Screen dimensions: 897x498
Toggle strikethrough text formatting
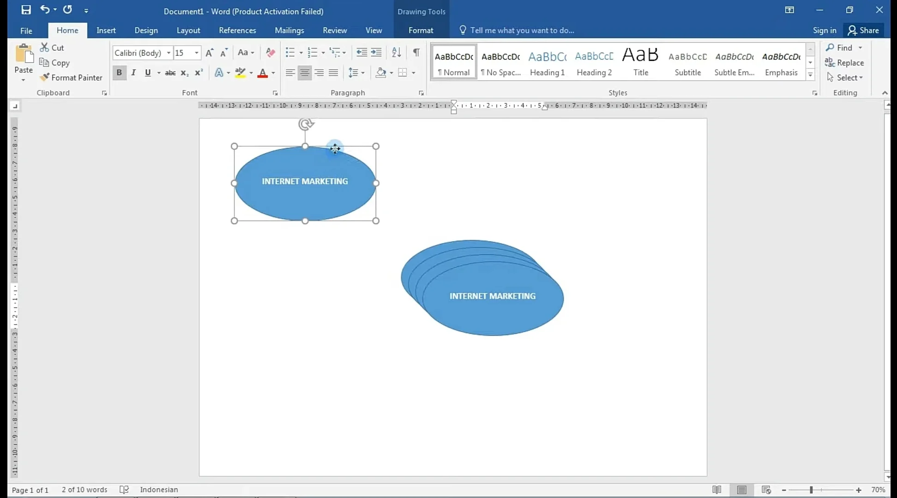coord(169,72)
